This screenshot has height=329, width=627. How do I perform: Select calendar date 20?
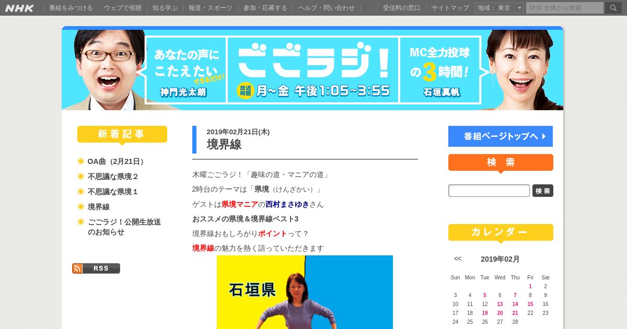point(500,313)
